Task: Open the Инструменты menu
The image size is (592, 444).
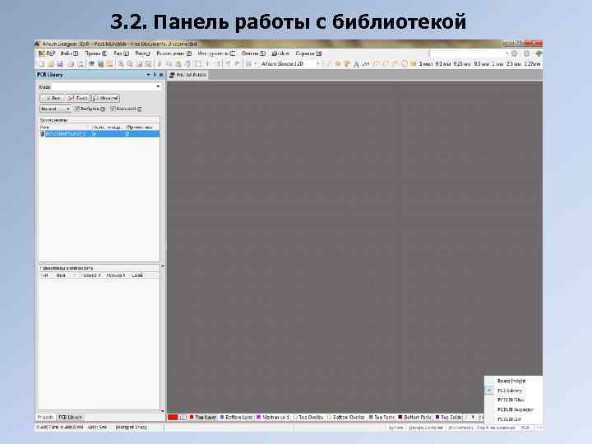Action: click(x=216, y=53)
